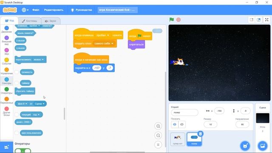This screenshot has width=272, height=153.
Task: Start the project with the green flag
Action: pyautogui.click(x=172, y=20)
